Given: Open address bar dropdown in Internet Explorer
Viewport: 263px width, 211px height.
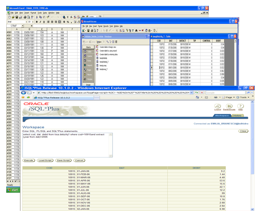Looking at the screenshot, I should (x=191, y=93).
